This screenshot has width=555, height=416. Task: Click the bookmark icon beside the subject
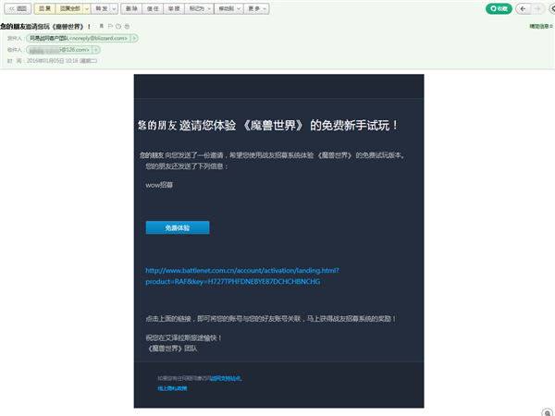point(101,26)
